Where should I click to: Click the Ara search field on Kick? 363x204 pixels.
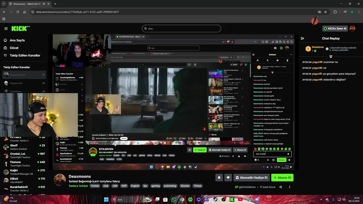(181, 29)
